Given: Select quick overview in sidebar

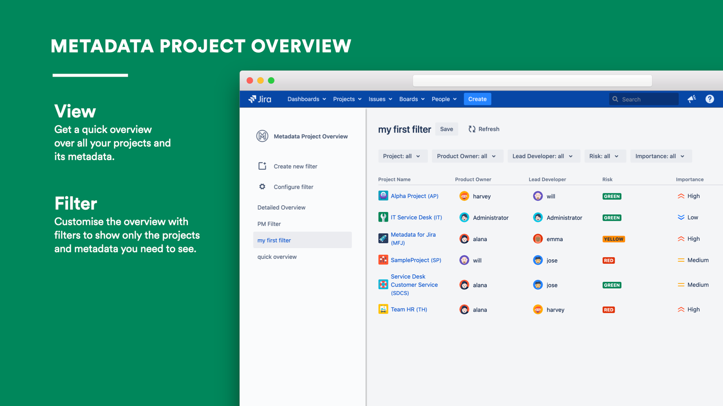Looking at the screenshot, I should (x=277, y=257).
